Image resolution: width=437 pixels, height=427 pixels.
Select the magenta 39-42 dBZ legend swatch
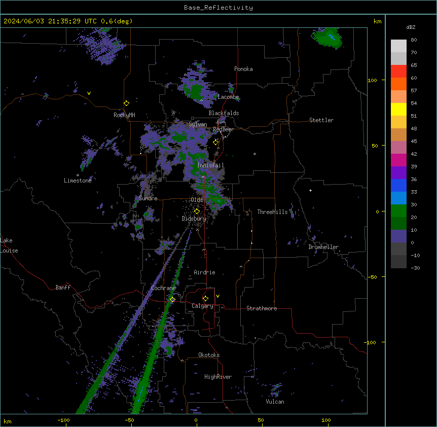(398, 160)
